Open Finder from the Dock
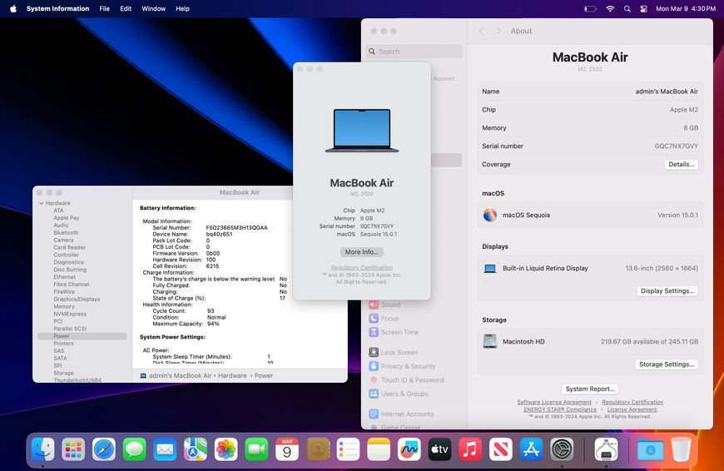The image size is (724, 471). click(x=43, y=449)
